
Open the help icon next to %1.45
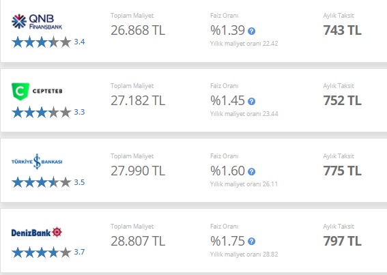(x=251, y=101)
